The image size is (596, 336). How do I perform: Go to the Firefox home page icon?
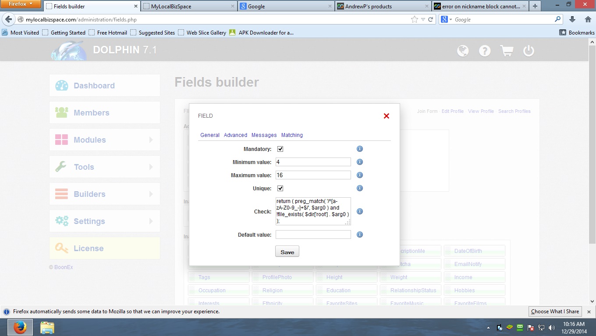point(588,20)
